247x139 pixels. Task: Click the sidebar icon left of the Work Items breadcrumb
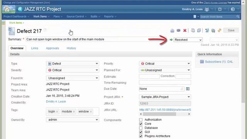pos(3,23)
